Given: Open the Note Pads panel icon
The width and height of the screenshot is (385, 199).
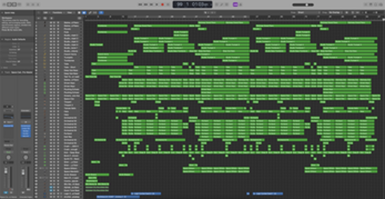Looking at the screenshot, I should click(371, 4).
